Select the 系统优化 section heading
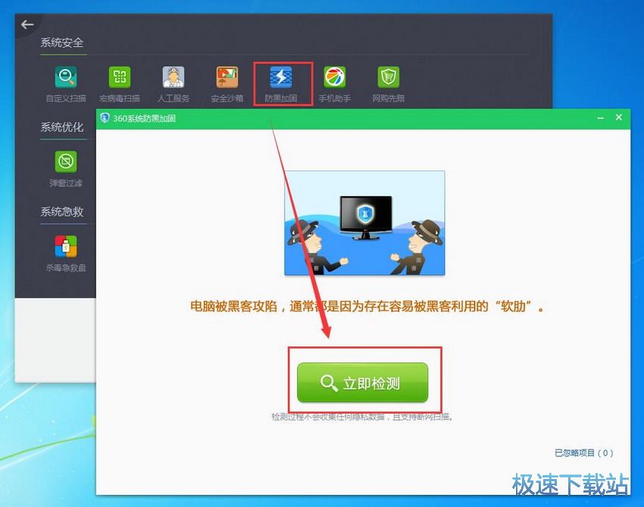Viewport: 644px width, 507px height. 62,127
